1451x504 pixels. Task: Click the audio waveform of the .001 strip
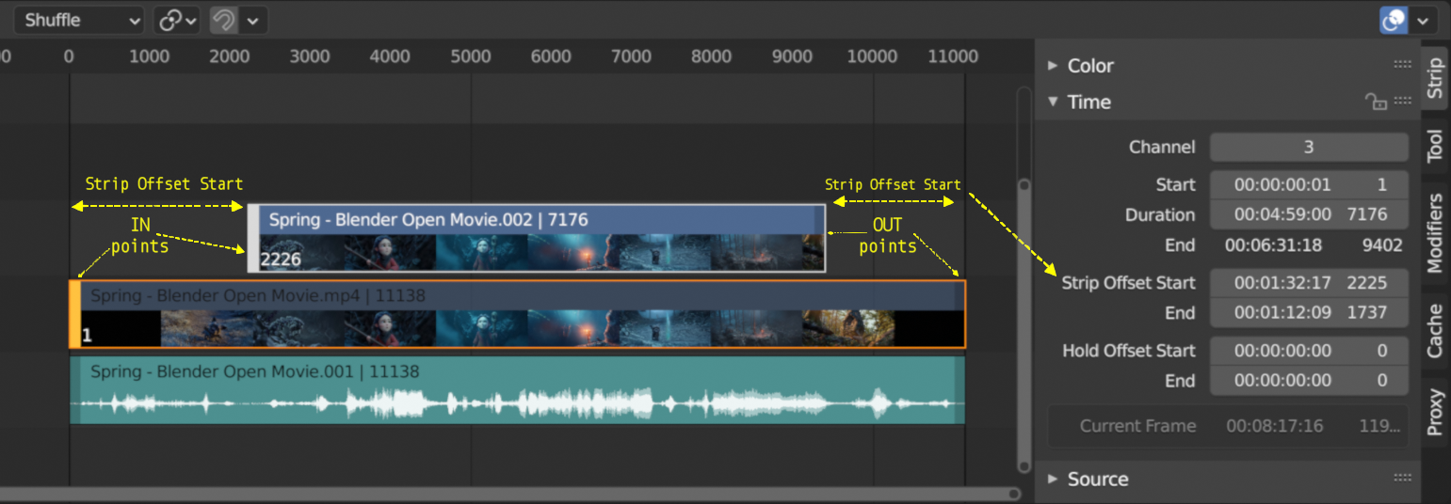518,405
